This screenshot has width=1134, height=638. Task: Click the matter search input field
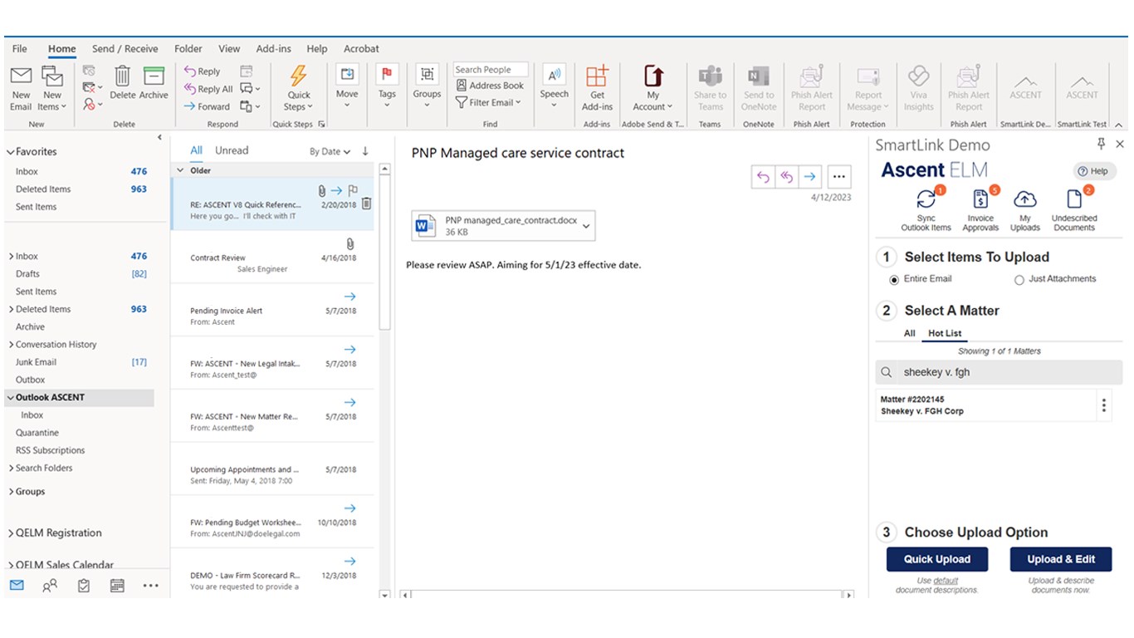coord(999,372)
